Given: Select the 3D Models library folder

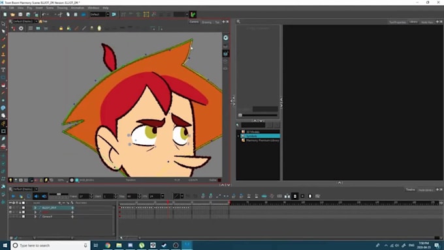Looking at the screenshot, I should 253,132.
